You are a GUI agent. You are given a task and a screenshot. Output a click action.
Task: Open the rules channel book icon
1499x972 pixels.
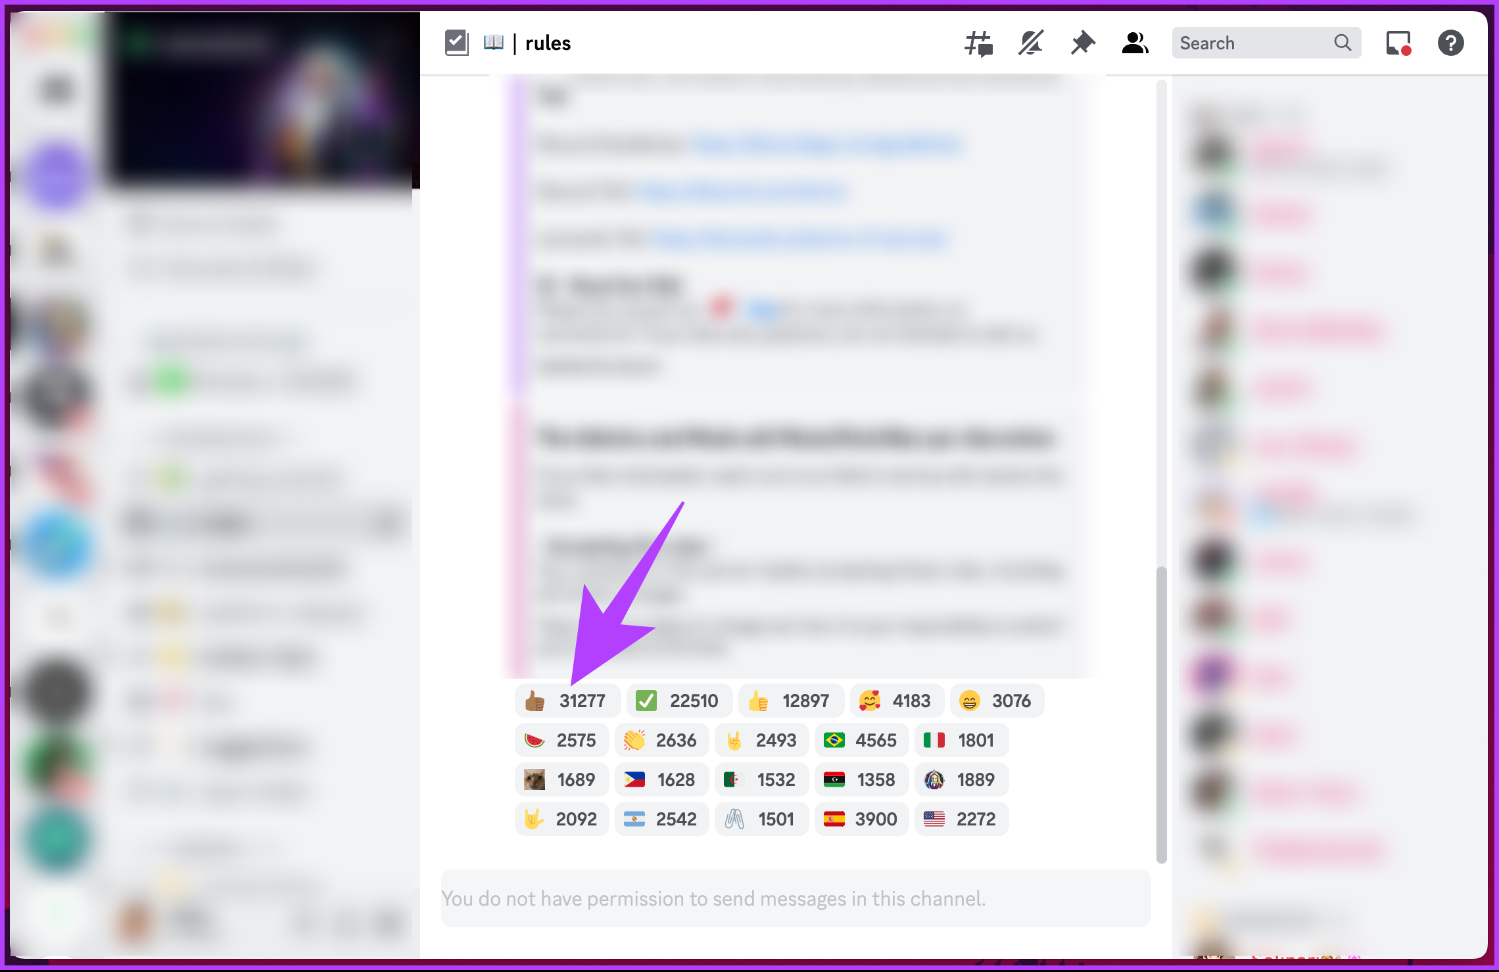(494, 43)
